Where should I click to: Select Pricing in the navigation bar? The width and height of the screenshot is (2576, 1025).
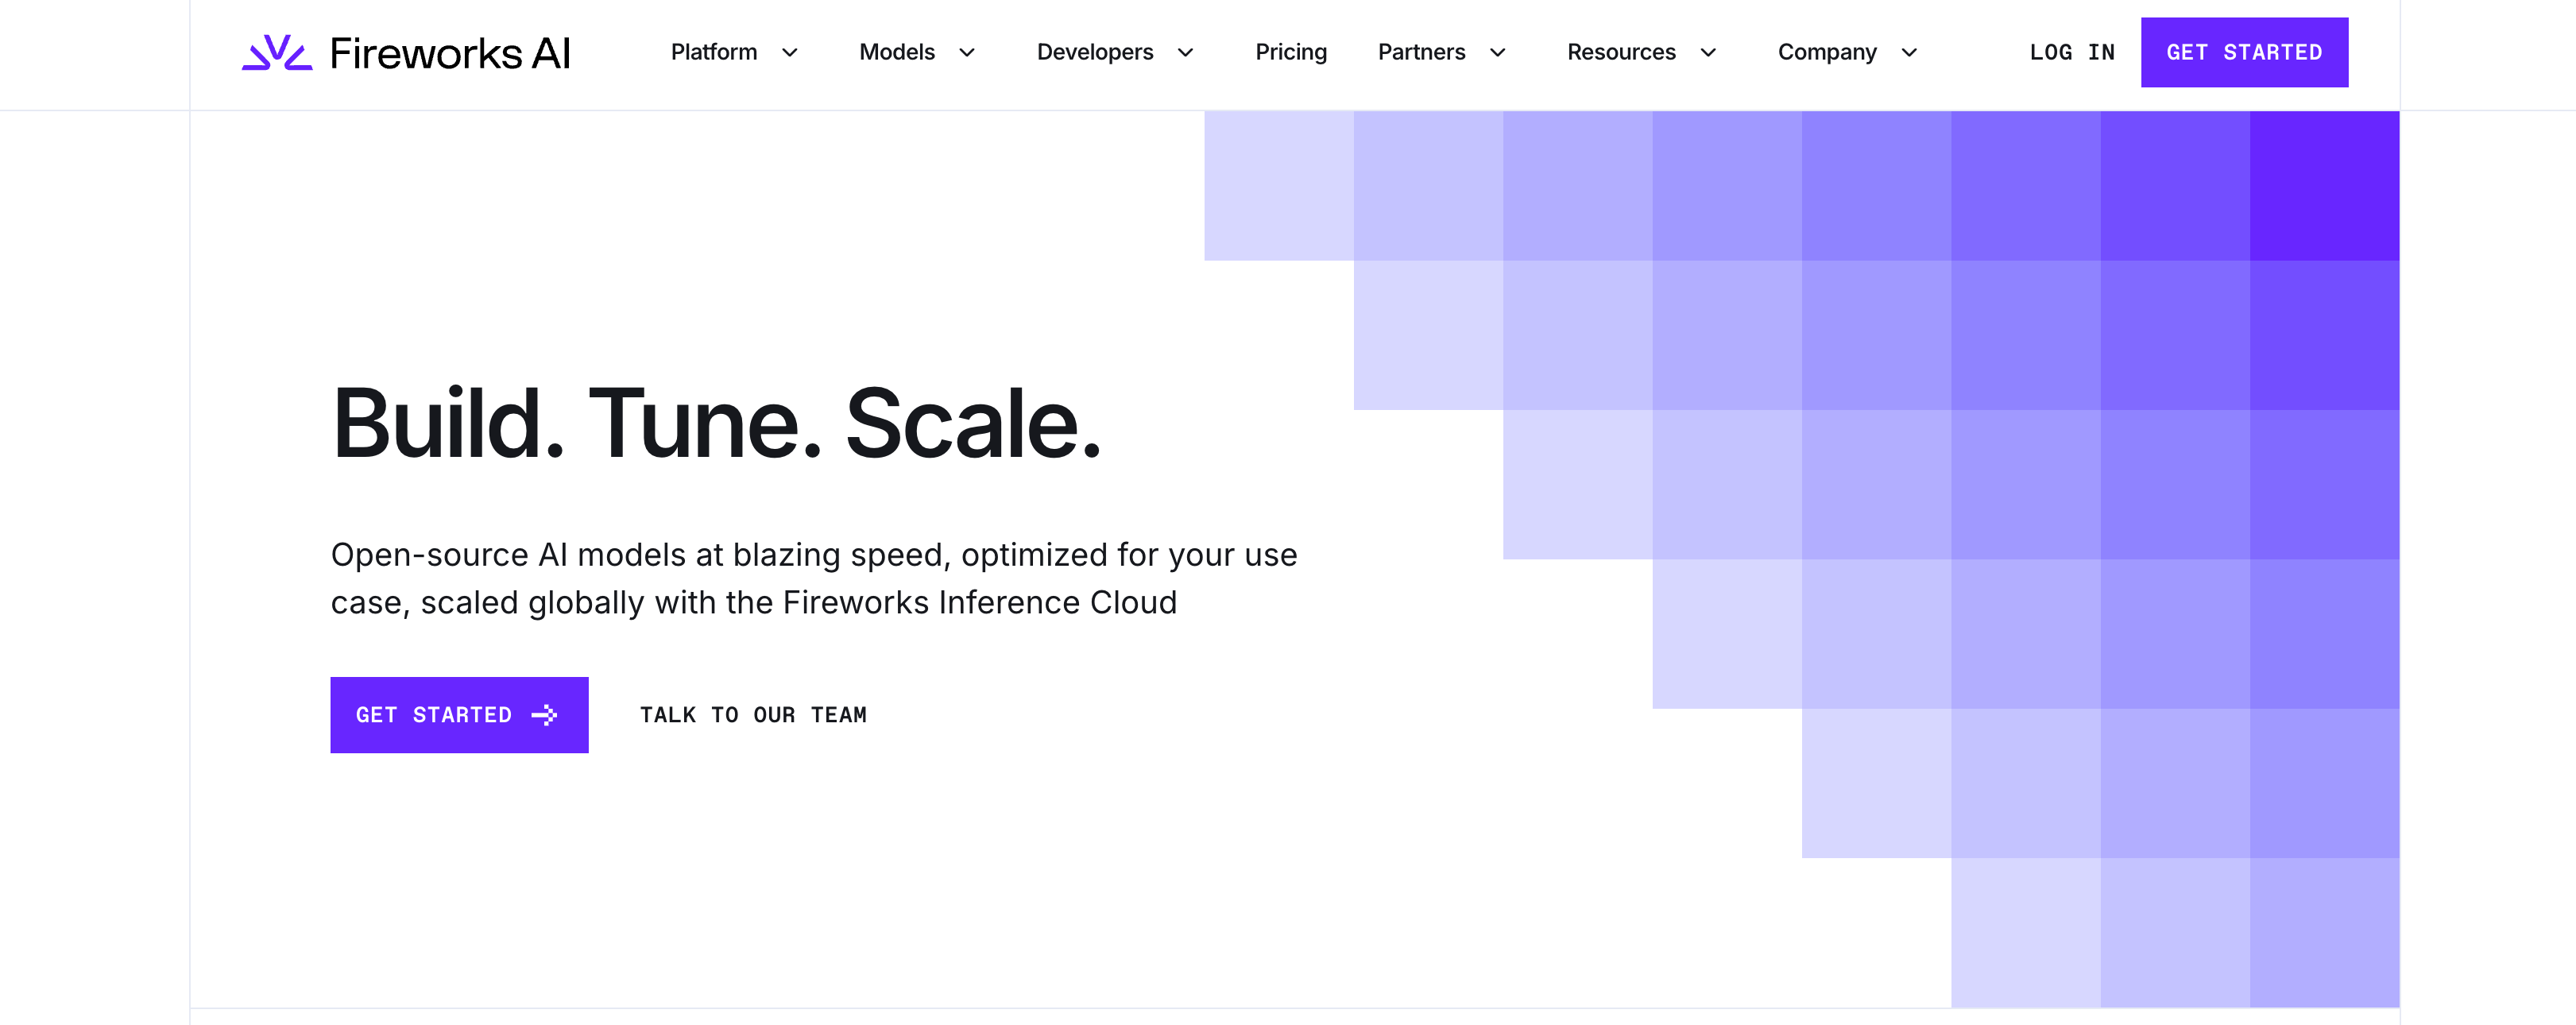[x=1290, y=52]
